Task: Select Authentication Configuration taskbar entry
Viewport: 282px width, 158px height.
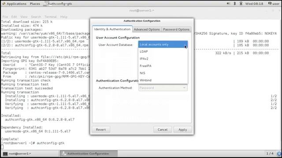Action: coord(89,154)
